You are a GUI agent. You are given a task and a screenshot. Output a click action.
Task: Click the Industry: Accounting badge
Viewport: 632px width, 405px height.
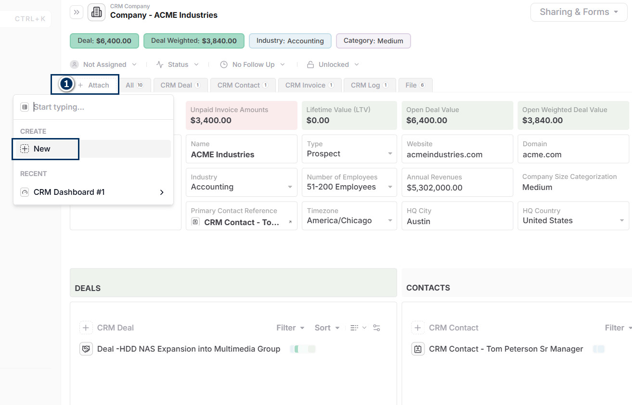(290, 41)
